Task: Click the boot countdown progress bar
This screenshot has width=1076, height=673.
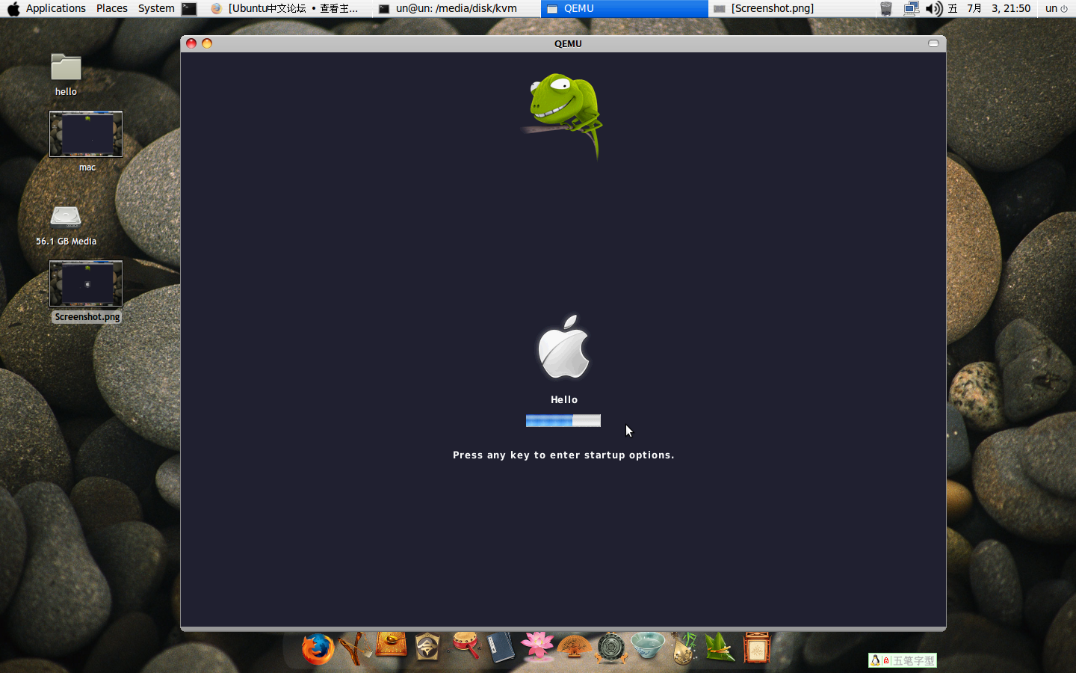Action: [x=563, y=420]
